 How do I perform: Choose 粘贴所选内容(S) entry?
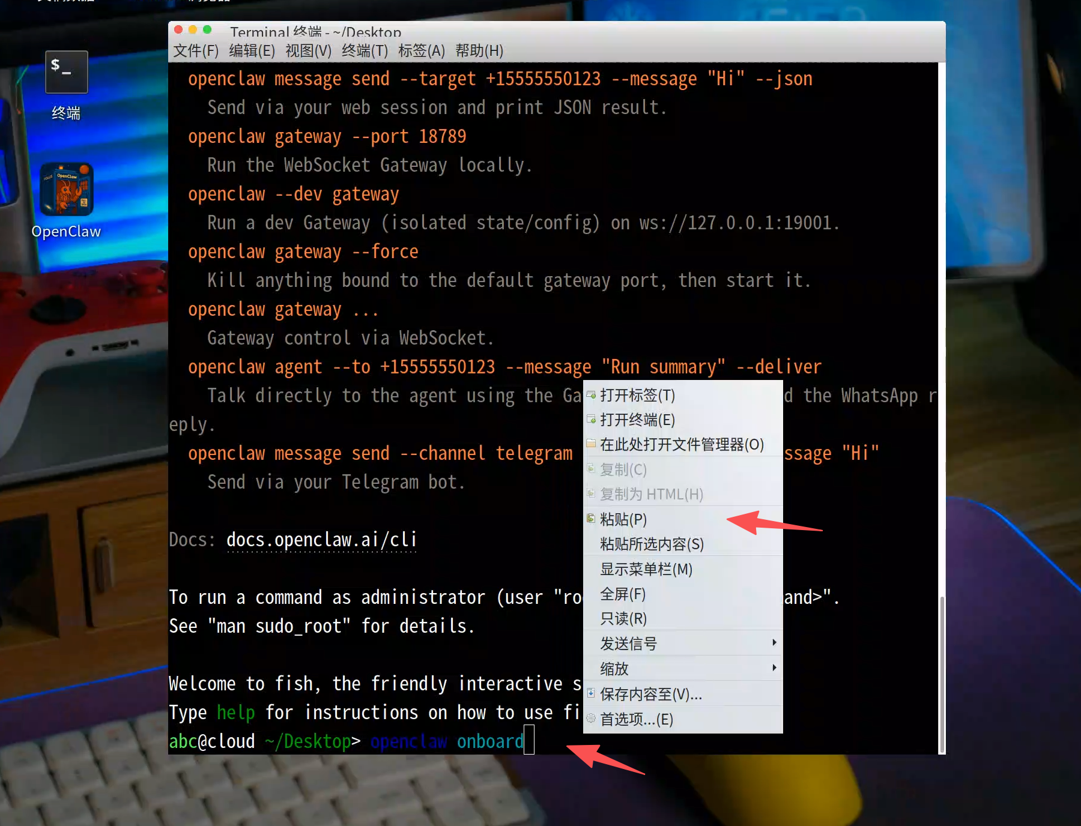click(x=683, y=544)
